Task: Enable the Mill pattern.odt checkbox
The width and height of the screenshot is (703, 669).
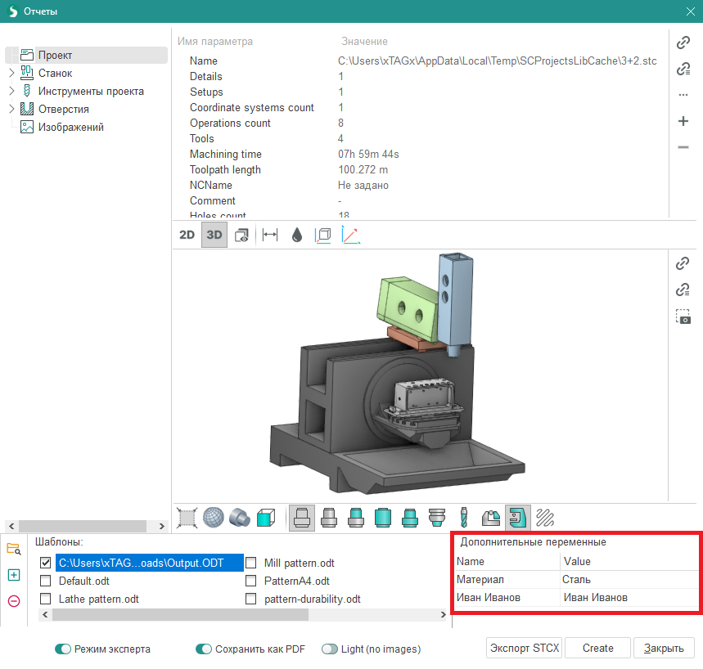Action: pyautogui.click(x=251, y=563)
